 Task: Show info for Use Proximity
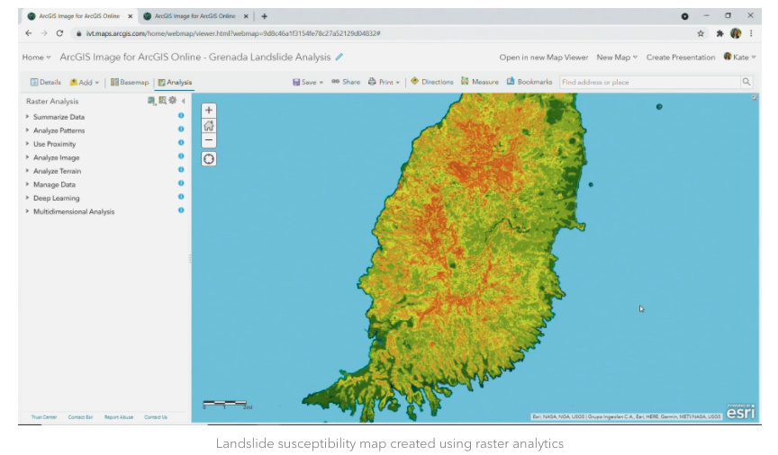[x=181, y=142]
